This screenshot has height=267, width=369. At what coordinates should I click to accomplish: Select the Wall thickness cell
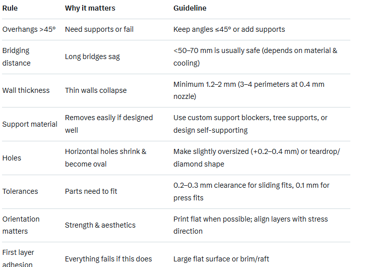pos(26,90)
